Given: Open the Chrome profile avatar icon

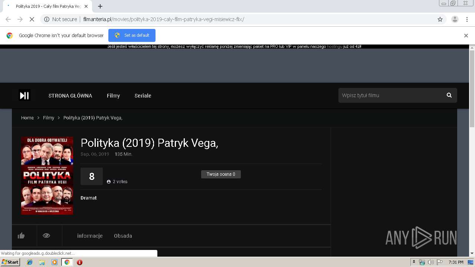Looking at the screenshot, I should [455, 19].
